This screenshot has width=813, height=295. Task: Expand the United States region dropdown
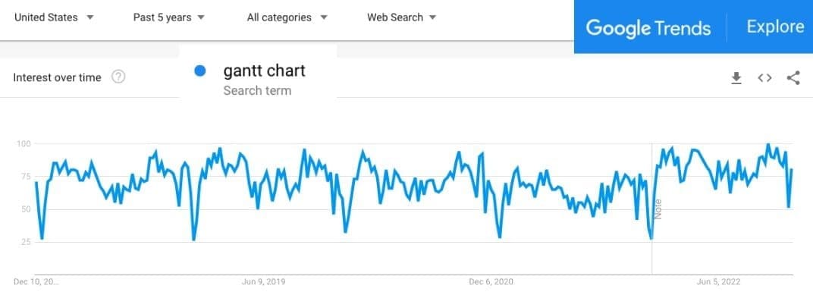click(54, 17)
